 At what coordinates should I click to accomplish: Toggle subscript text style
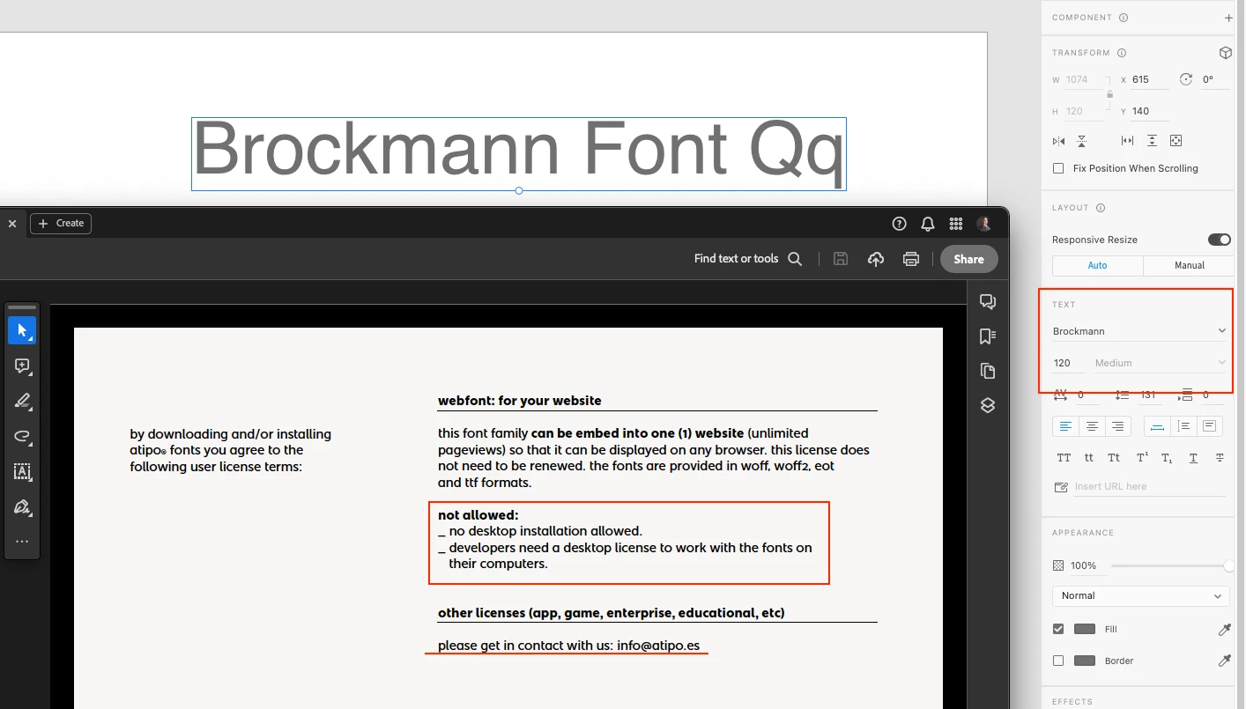(1167, 458)
